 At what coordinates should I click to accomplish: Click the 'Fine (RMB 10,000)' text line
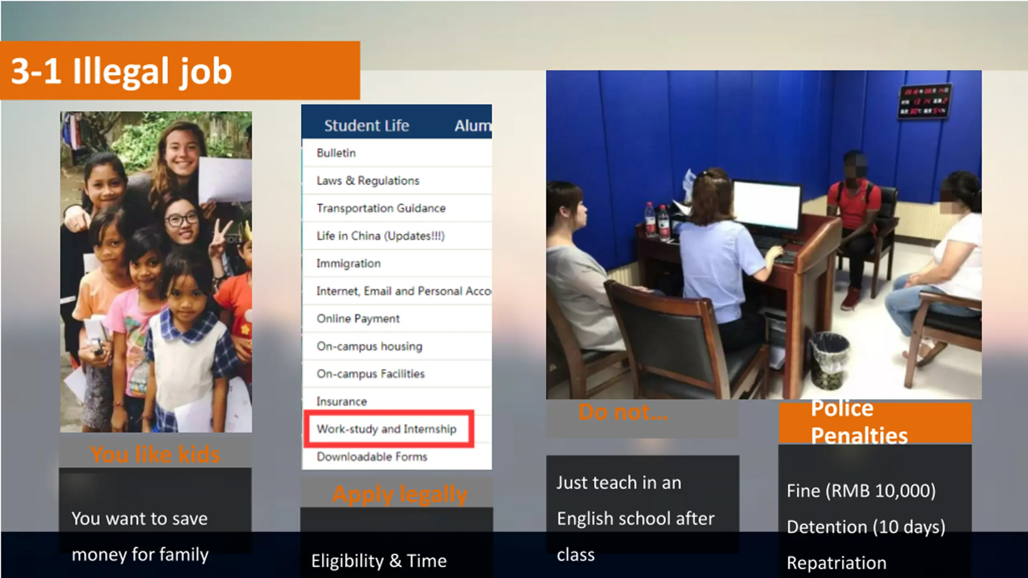[x=861, y=490]
